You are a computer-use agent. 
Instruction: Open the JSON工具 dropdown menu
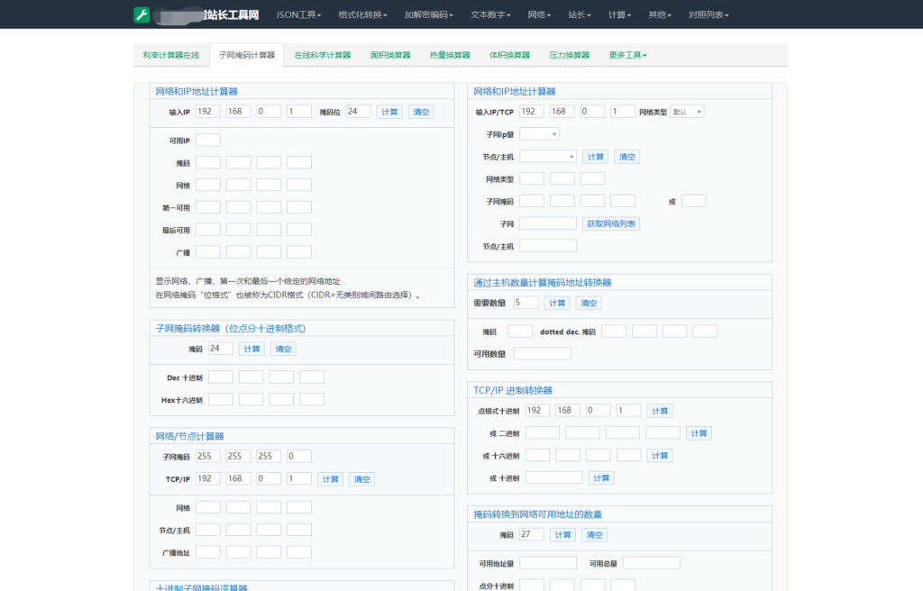coord(298,14)
